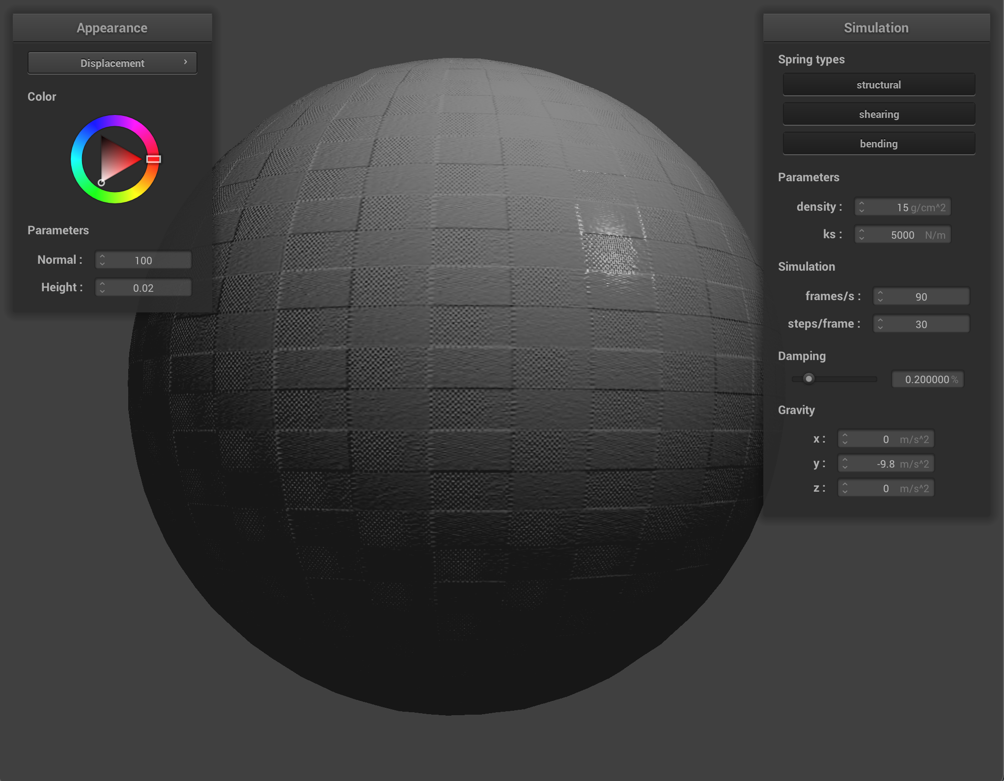Click the Gravity y field stepper arrows
Screen dimensions: 1004x781
click(x=845, y=463)
